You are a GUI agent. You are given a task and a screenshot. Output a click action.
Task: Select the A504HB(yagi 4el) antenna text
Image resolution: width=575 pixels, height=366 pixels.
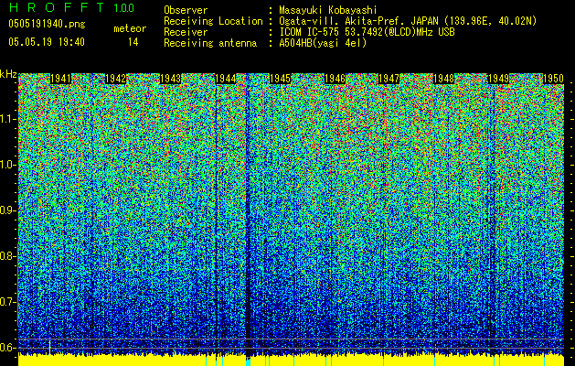point(323,43)
